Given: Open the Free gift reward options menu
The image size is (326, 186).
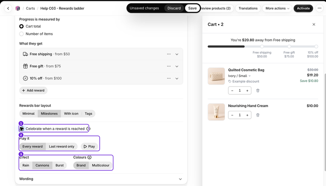Looking at the screenshot, I should pos(169,66).
